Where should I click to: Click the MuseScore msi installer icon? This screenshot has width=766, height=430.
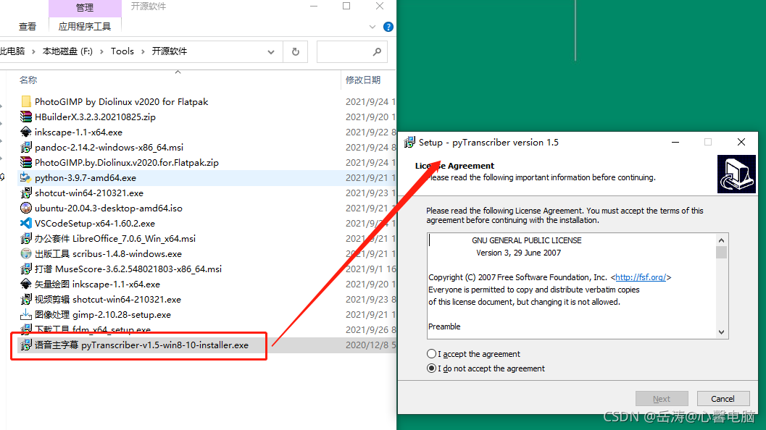[x=26, y=269]
